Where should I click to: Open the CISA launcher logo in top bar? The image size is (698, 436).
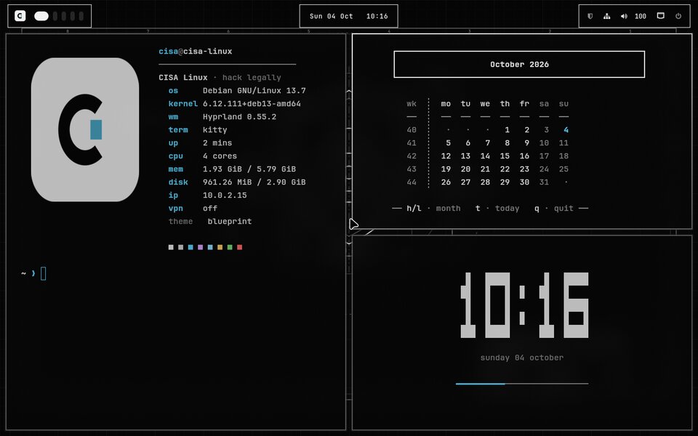[20, 16]
